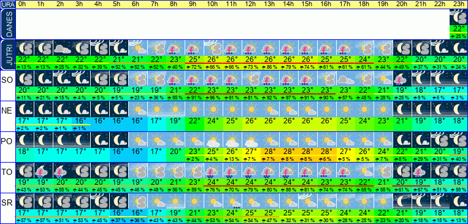
Task: Click the 12h hour column header
Action: (x=251, y=4)
